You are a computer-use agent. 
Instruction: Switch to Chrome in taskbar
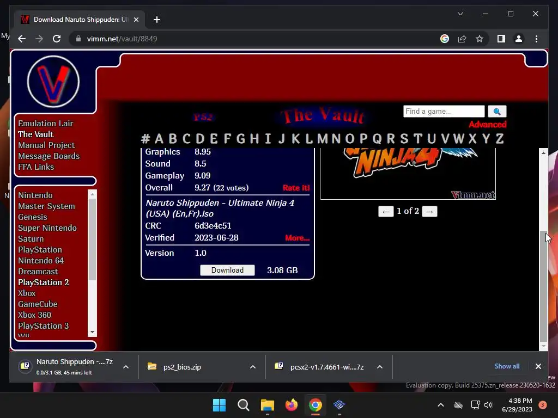(x=316, y=405)
